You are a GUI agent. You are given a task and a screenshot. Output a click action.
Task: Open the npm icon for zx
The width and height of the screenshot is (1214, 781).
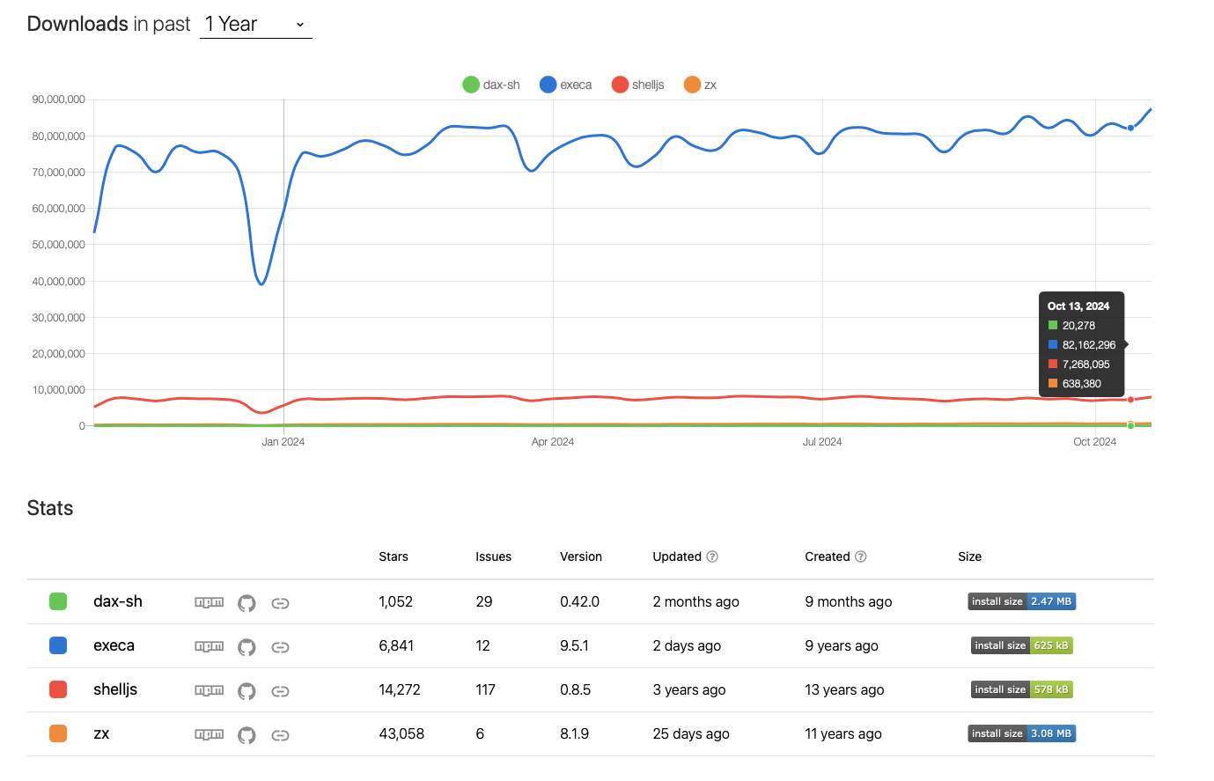(x=209, y=734)
